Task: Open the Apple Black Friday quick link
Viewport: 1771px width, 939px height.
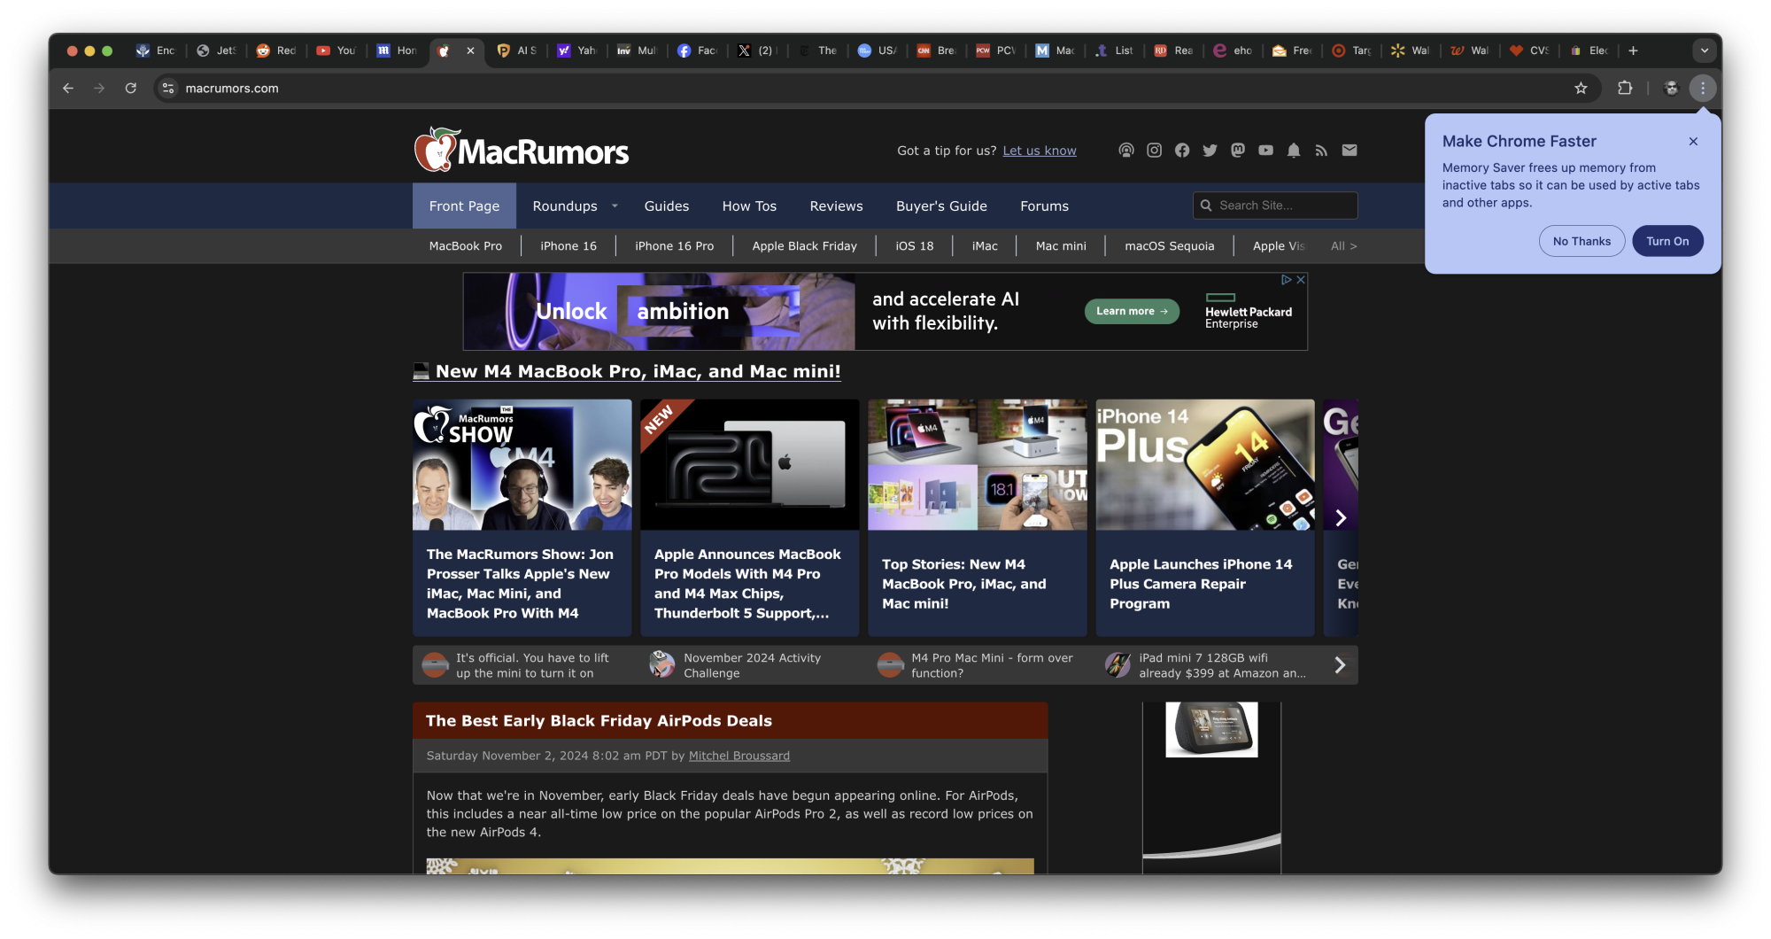Action: (x=804, y=246)
